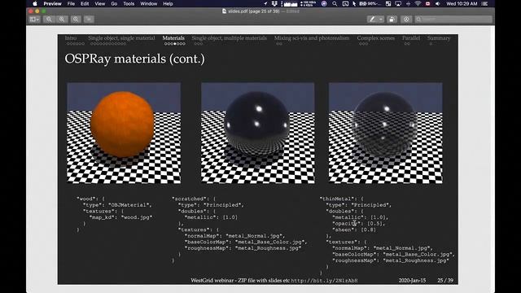
Task: Jump to 'Mixing sci-vis and photorealism' section
Action: pos(312,38)
